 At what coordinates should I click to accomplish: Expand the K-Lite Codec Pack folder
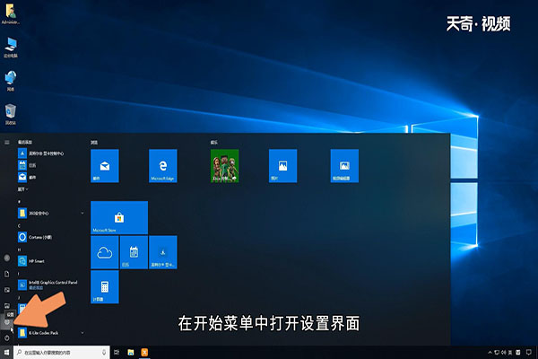[51, 333]
